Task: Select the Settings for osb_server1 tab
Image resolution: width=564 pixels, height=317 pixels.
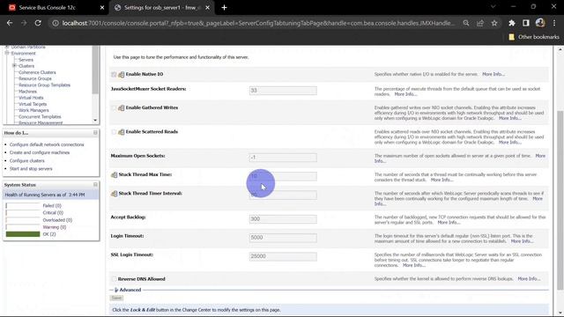Action: [162, 8]
